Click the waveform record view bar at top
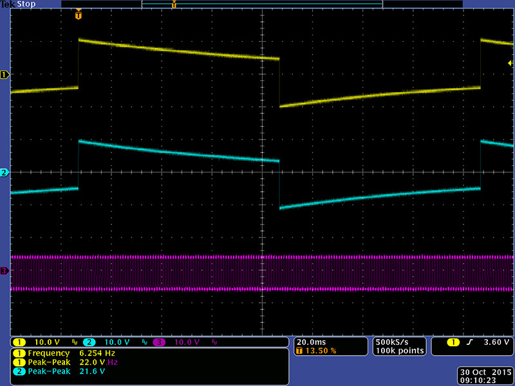515x386 pixels. tap(261, 4)
